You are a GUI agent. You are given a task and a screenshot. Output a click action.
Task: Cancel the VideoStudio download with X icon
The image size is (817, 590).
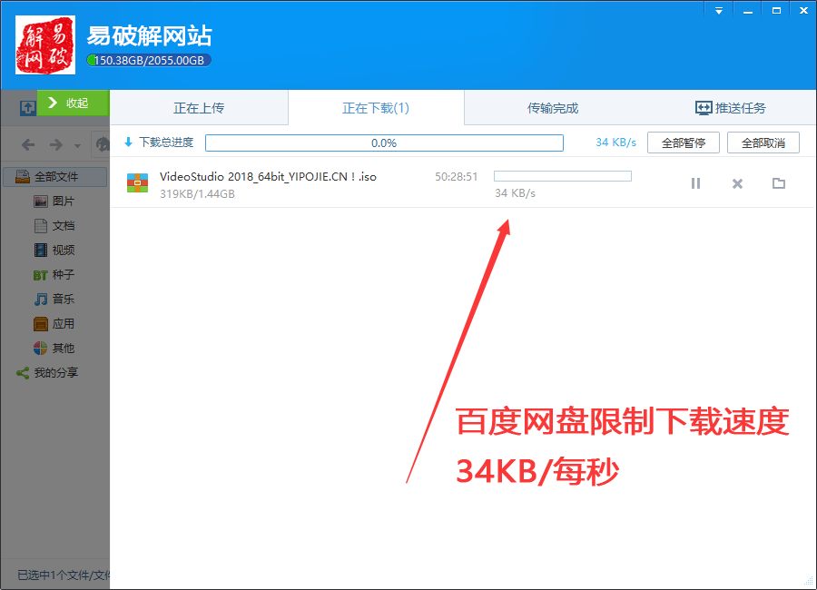click(x=737, y=183)
